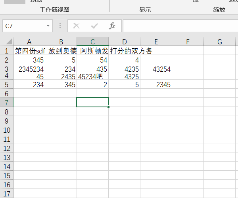The height and width of the screenshot is (198, 238).
Task: Select cell A4 with value 45
Action: [x=29, y=76]
